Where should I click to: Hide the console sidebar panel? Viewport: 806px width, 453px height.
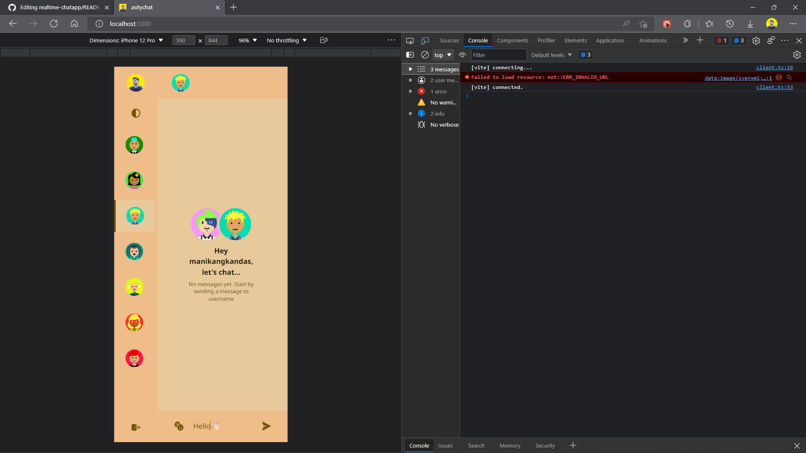pos(410,55)
